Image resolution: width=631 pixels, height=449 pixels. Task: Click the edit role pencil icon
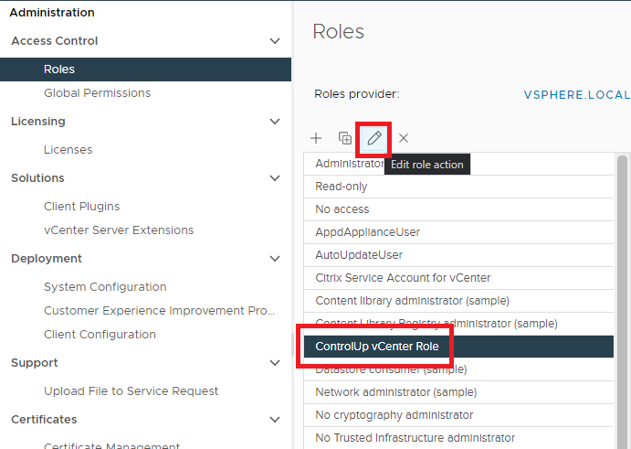point(374,138)
